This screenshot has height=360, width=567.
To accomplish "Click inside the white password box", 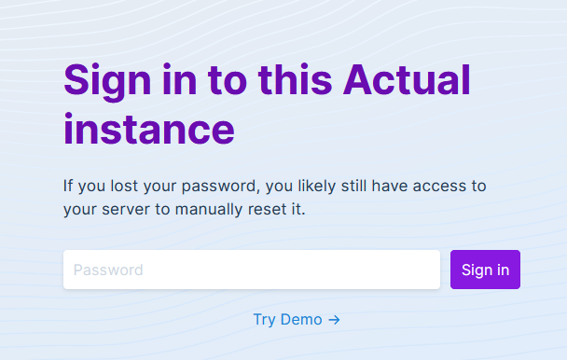I will click(x=252, y=270).
